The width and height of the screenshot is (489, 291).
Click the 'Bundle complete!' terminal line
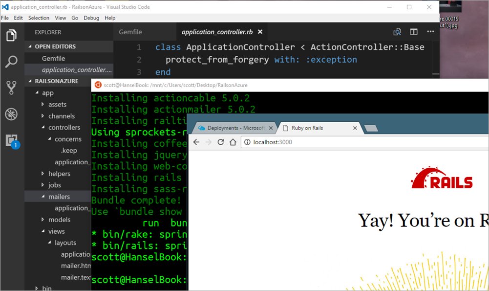click(x=136, y=200)
